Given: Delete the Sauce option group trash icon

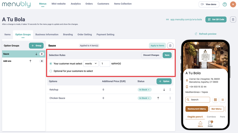Looking at the screenshot, I should tap(170, 46).
